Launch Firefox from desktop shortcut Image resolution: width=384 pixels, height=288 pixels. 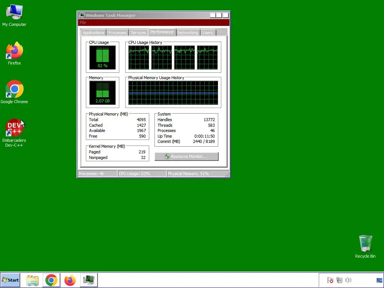point(14,53)
